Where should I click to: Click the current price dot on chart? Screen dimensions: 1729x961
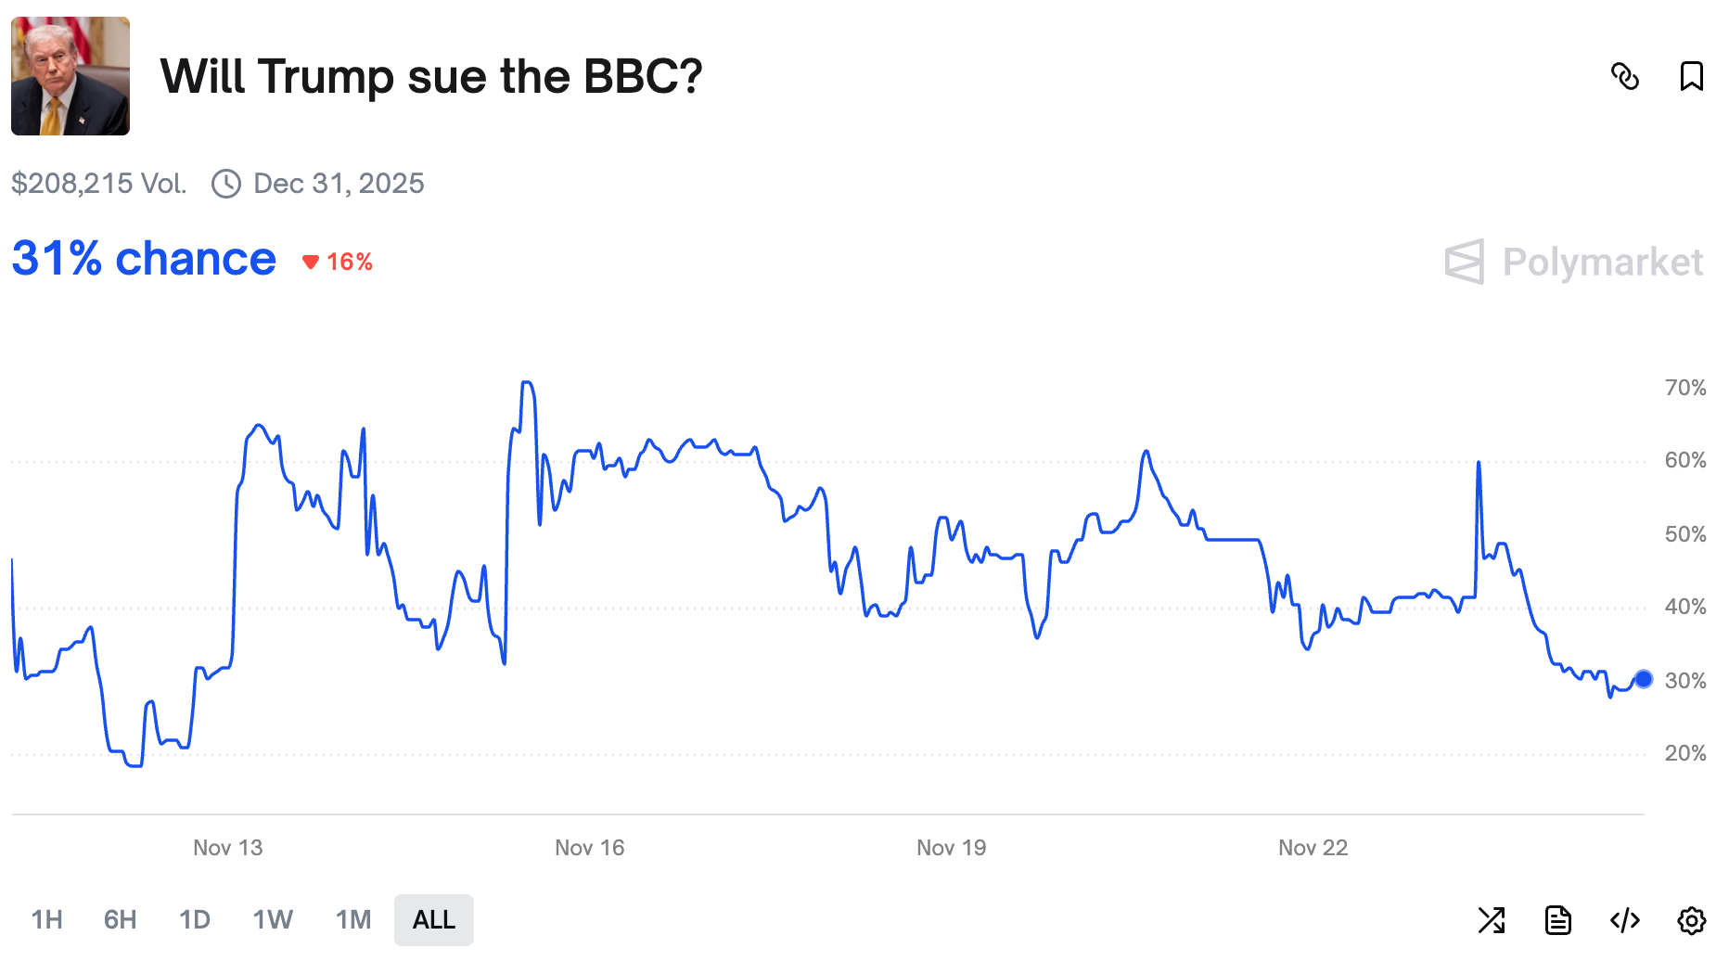pyautogui.click(x=1644, y=679)
